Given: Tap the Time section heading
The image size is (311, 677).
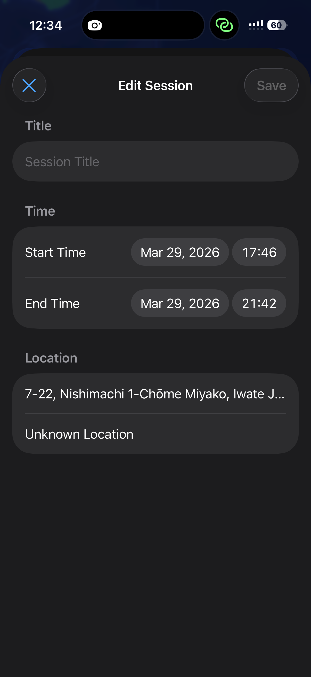Looking at the screenshot, I should click(x=40, y=211).
